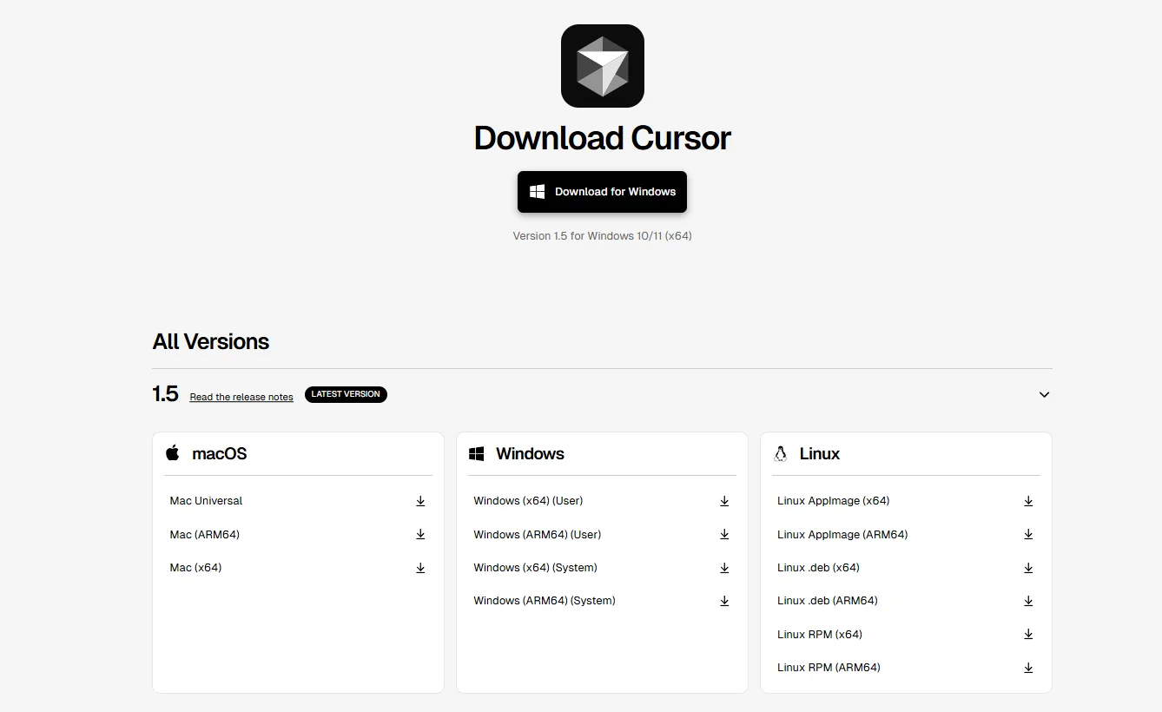Select the Windows (ARM64) (System) text

pyautogui.click(x=545, y=601)
